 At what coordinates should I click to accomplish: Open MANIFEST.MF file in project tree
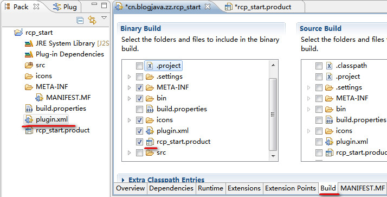(68, 98)
